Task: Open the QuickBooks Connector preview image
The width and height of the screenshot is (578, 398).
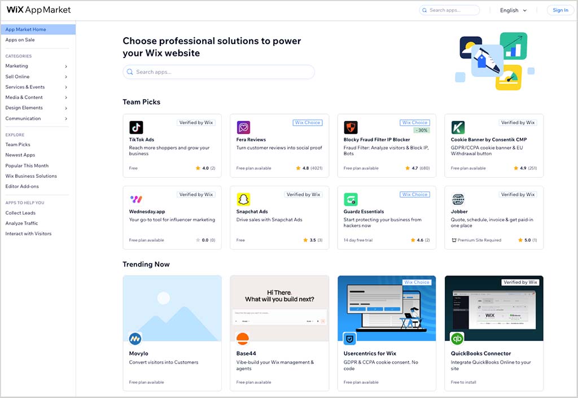Action: (x=494, y=308)
